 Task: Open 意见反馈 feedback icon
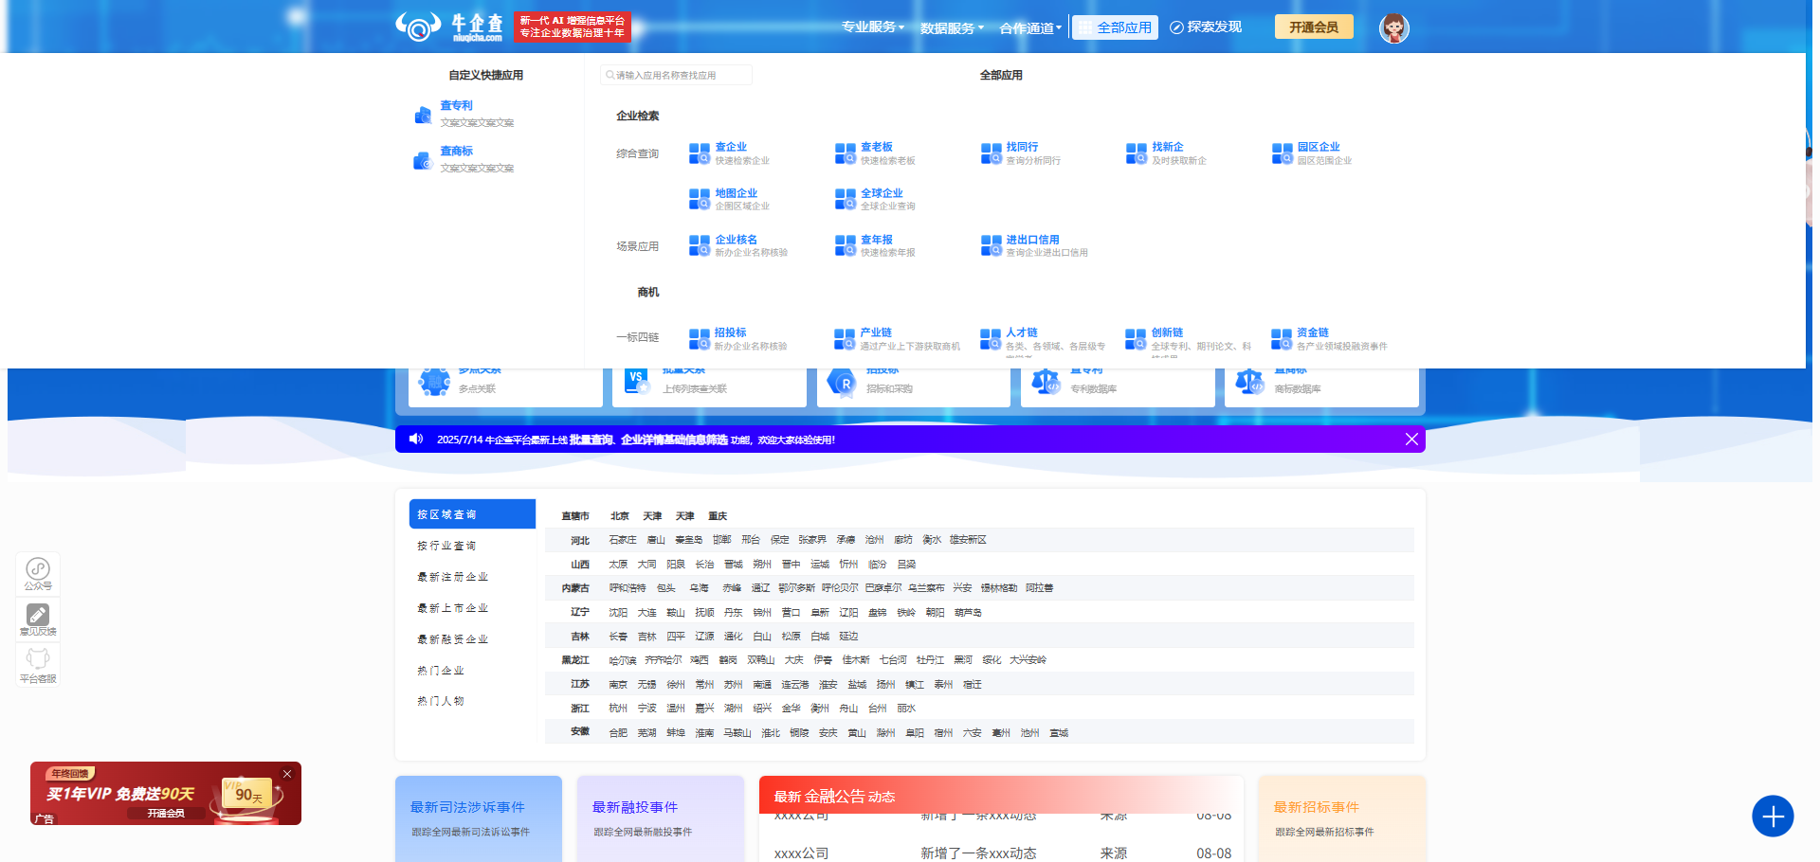click(x=38, y=616)
